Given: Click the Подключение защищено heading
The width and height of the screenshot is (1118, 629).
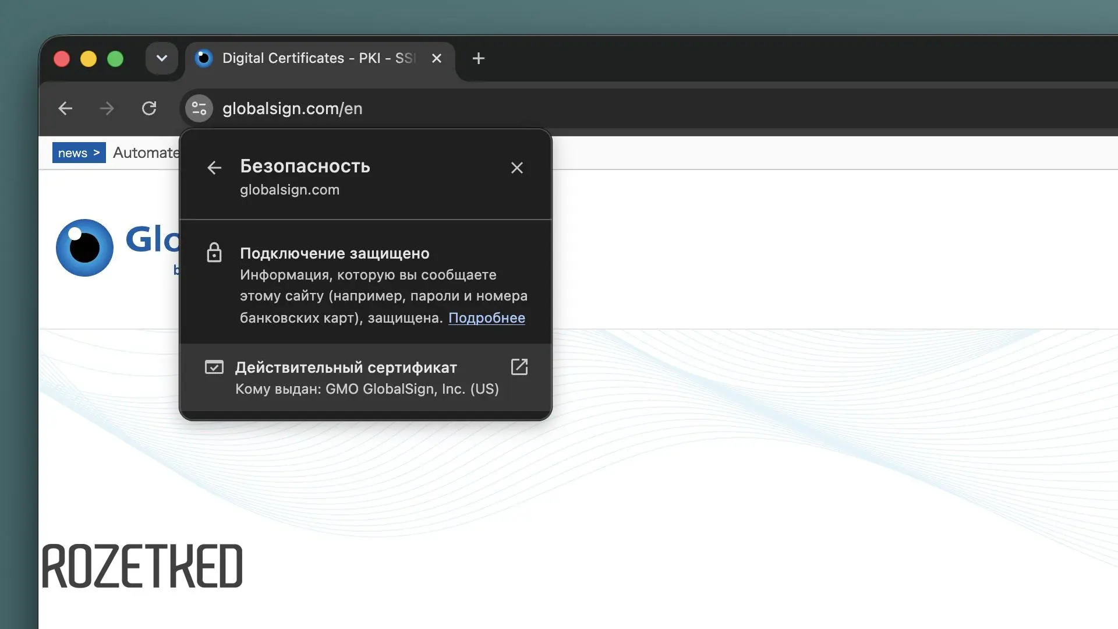Looking at the screenshot, I should click(335, 253).
